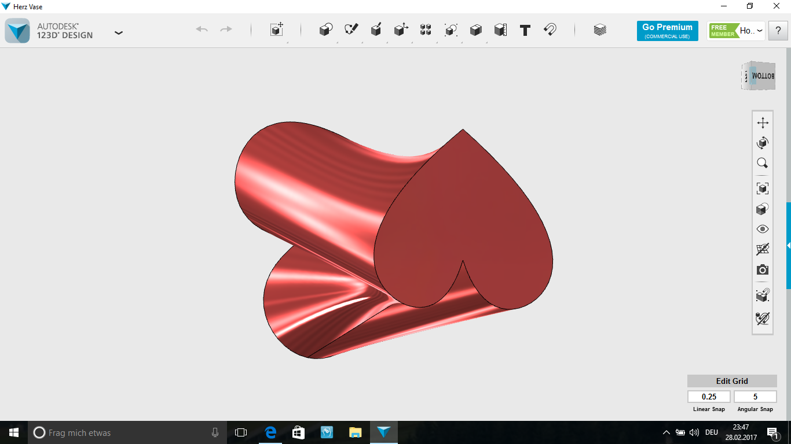Click the Go Premium button
791x444 pixels.
[667, 31]
